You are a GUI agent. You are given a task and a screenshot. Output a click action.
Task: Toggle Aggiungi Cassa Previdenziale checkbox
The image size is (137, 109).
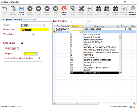point(39,58)
